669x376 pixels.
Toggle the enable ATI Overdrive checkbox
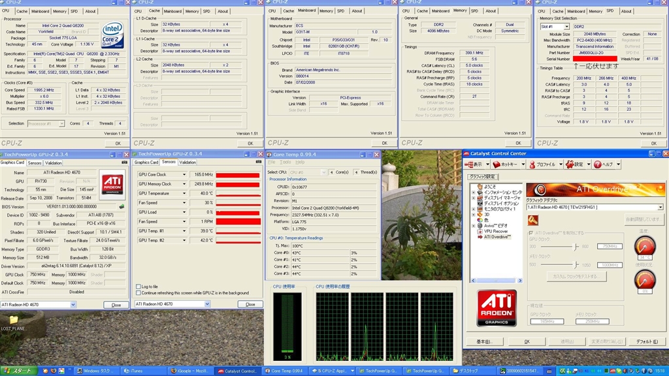click(x=530, y=233)
